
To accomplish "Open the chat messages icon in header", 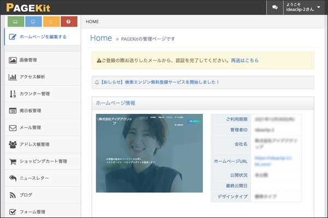I will click(274, 8).
